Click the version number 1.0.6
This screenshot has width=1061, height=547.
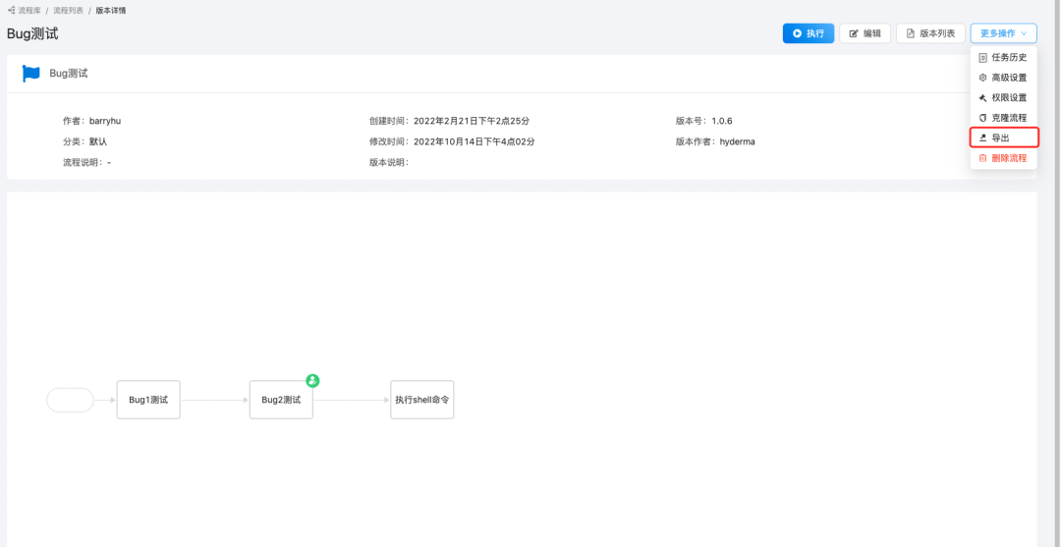tap(722, 121)
